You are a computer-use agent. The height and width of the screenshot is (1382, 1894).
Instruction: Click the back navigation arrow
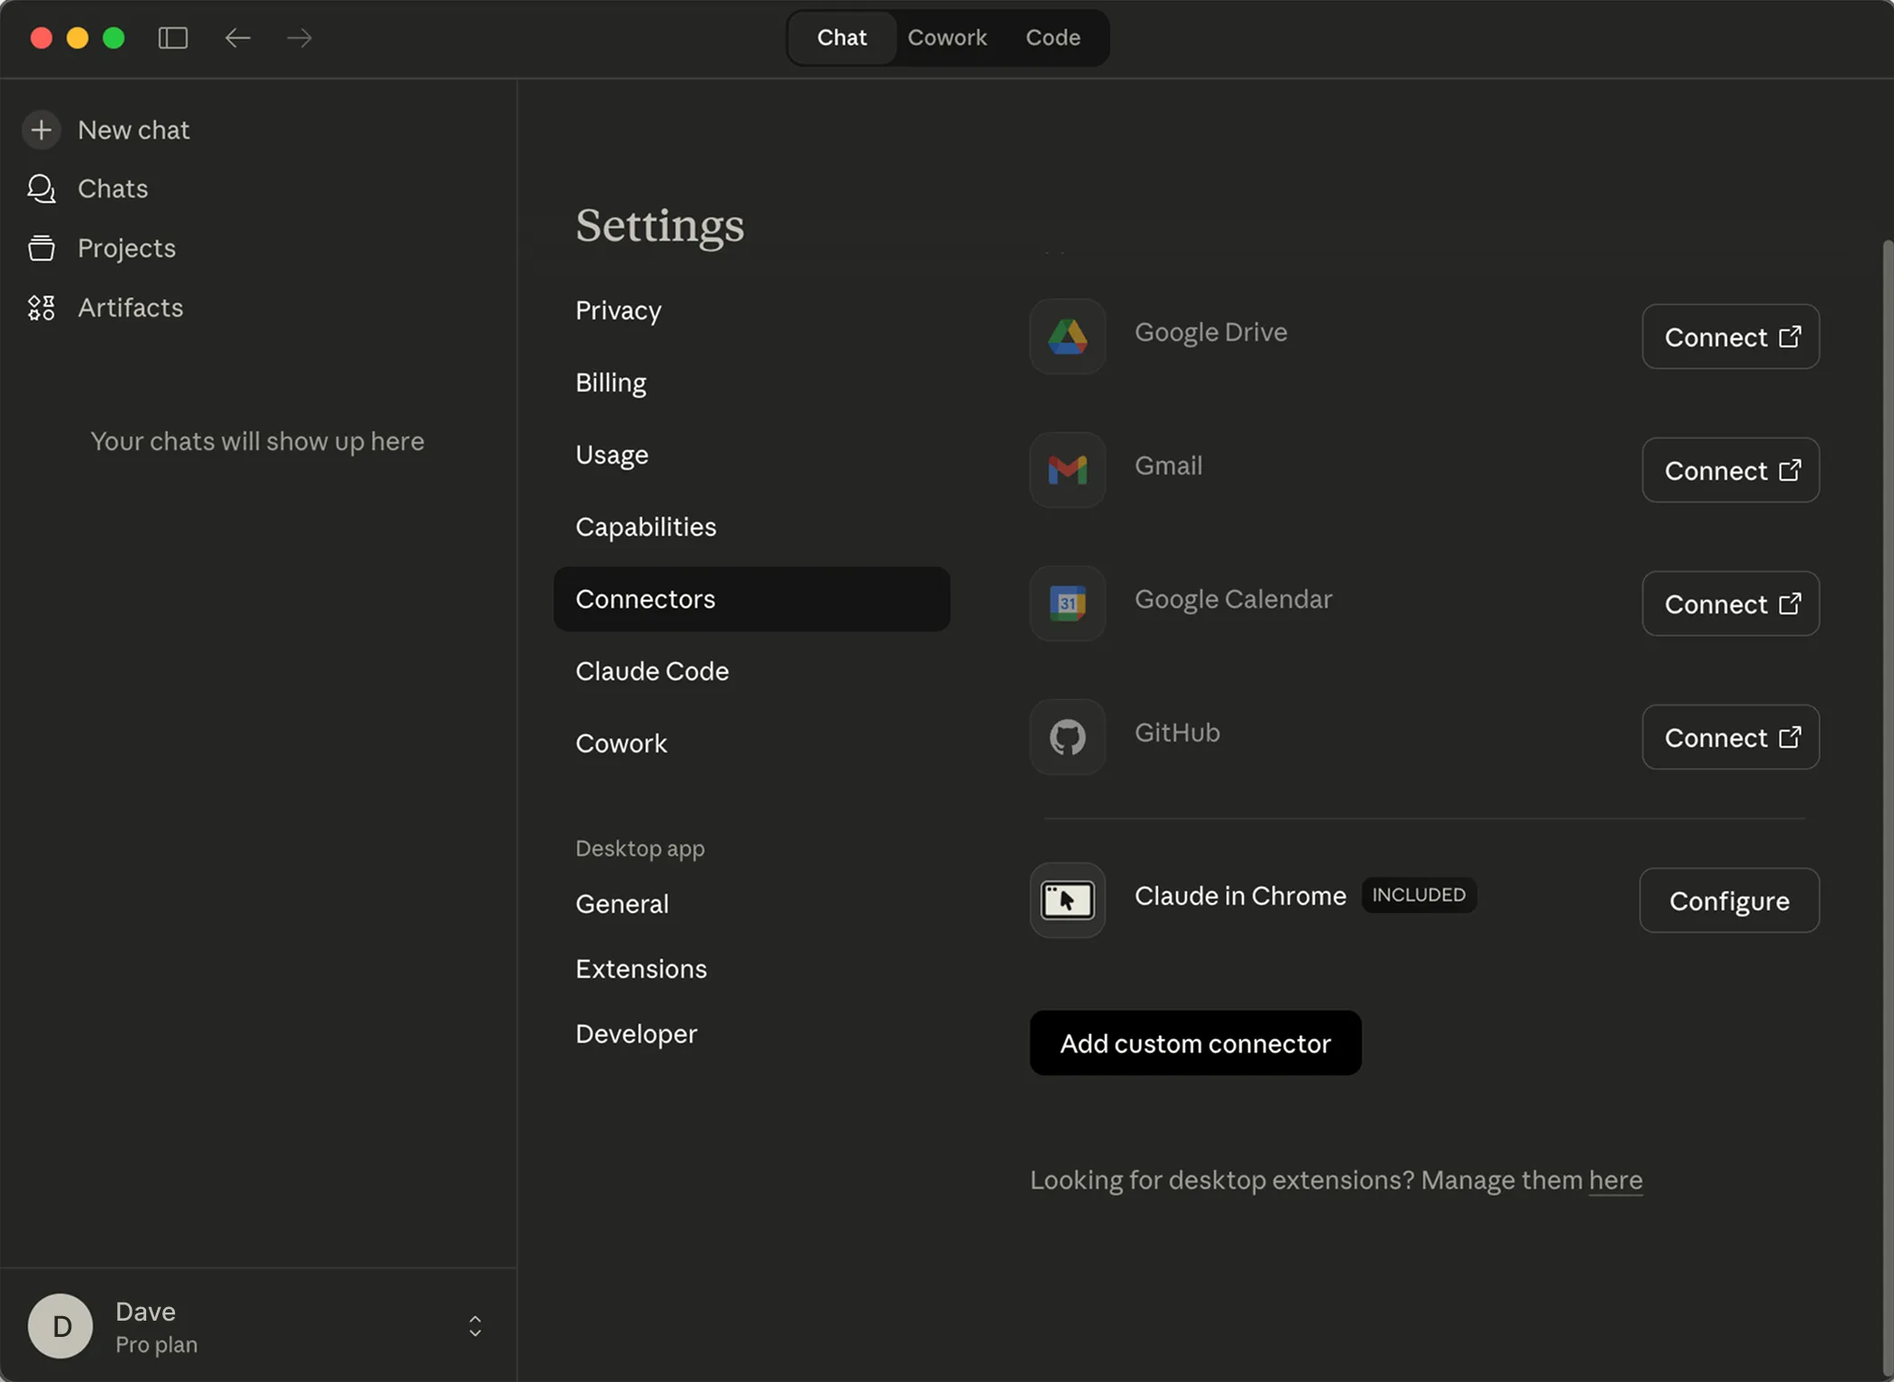[237, 38]
